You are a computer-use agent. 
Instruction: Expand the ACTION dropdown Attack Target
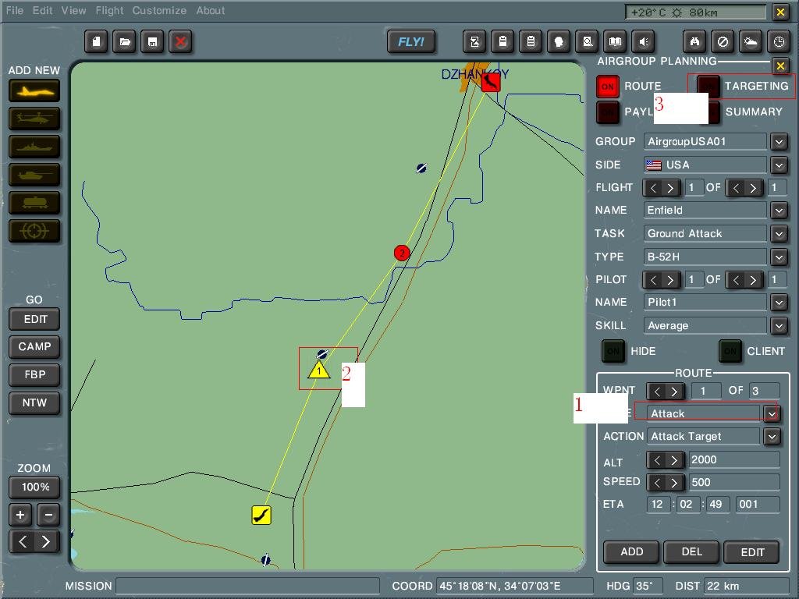(x=772, y=437)
